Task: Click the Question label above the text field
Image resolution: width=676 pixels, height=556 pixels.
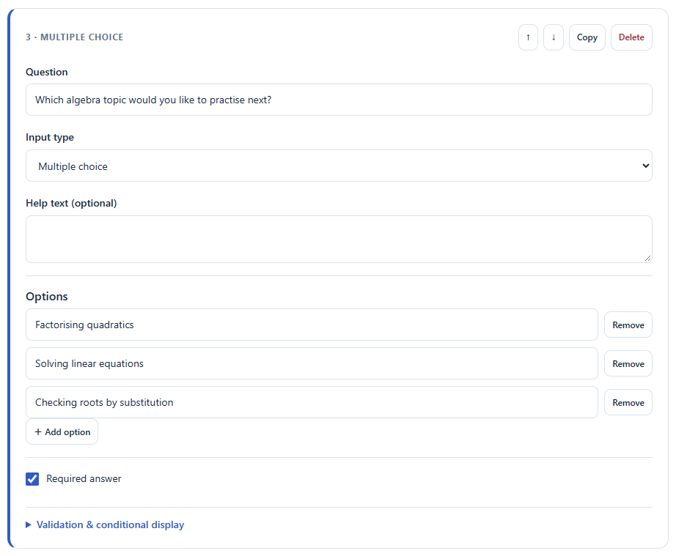Action: (47, 72)
